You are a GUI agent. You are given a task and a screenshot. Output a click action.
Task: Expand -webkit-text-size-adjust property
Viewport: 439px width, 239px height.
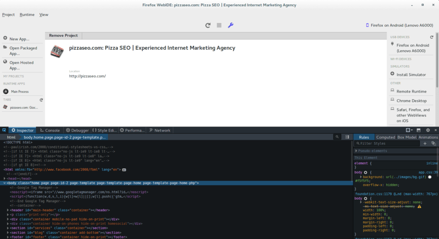(x=361, y=202)
